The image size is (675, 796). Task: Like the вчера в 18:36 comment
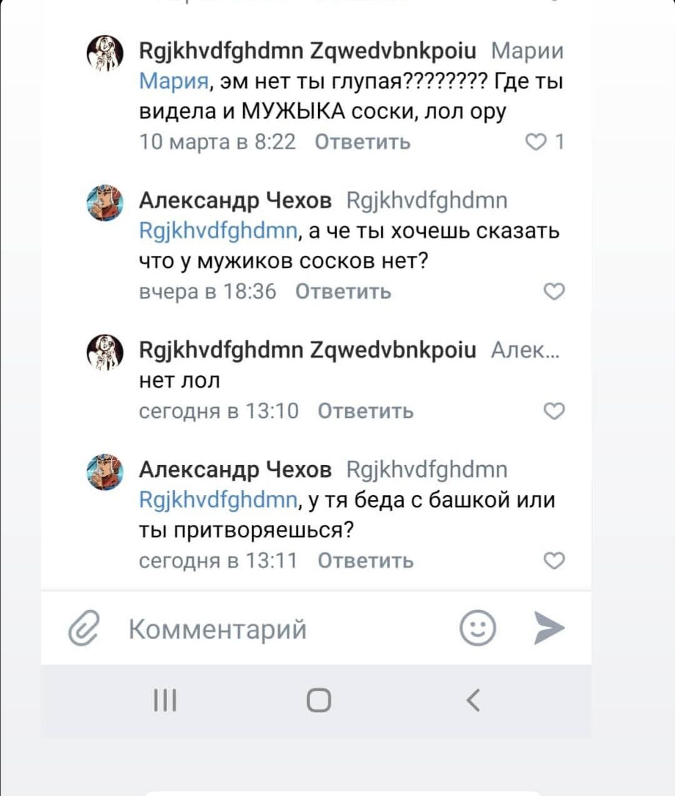tap(554, 292)
